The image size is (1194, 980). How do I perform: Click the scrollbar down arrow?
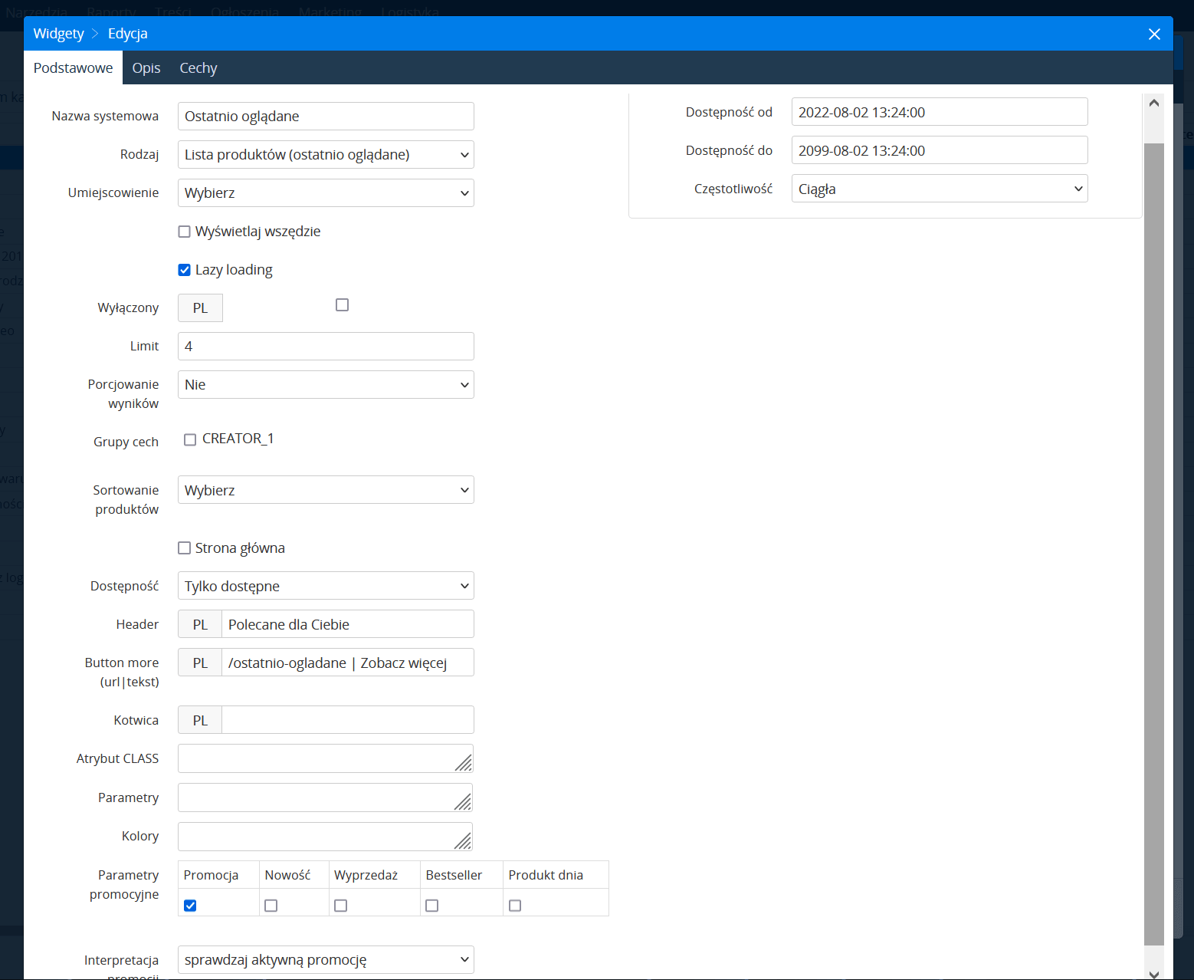pyautogui.click(x=1154, y=973)
